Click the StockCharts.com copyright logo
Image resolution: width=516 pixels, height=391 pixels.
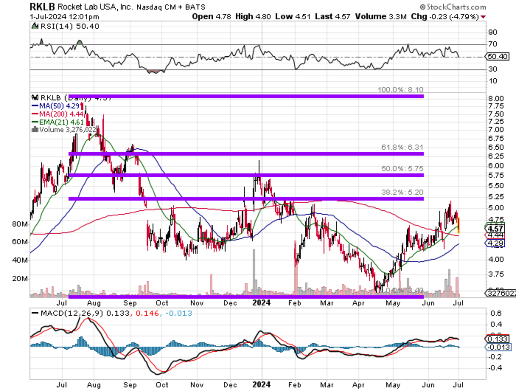(x=453, y=7)
